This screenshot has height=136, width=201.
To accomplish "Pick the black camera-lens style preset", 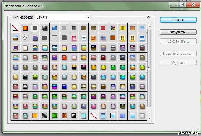I will pyautogui.click(x=45, y=28).
